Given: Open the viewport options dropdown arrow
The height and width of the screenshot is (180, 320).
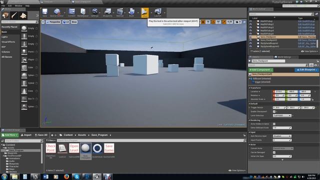Looking at the screenshot, I should point(43,22).
